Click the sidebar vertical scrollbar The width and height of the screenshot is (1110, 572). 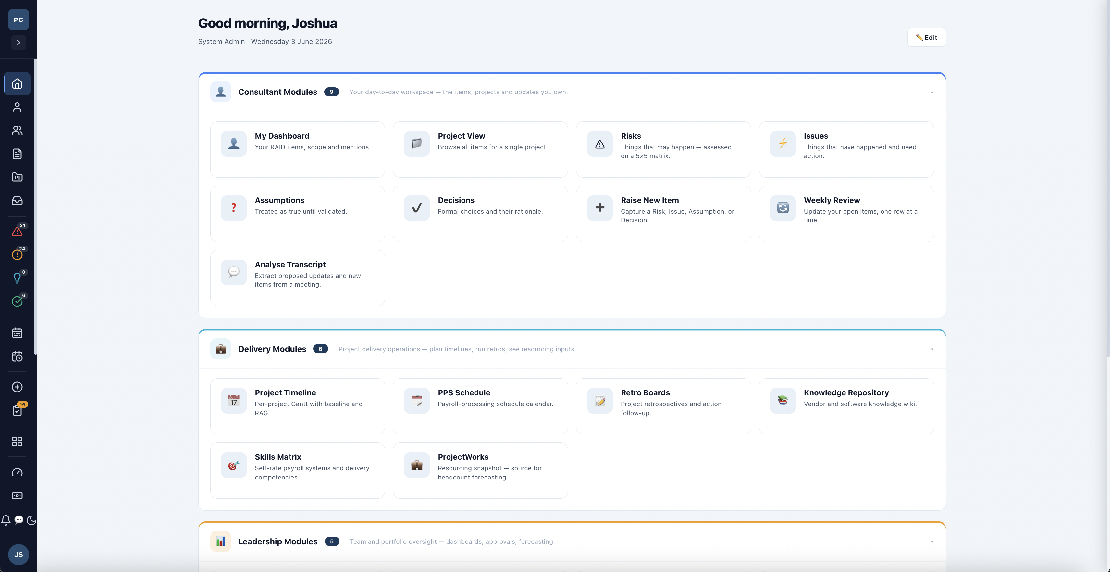tap(36, 207)
